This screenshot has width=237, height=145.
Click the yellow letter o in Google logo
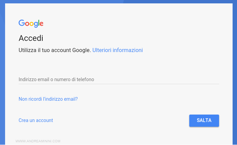coord(31,24)
